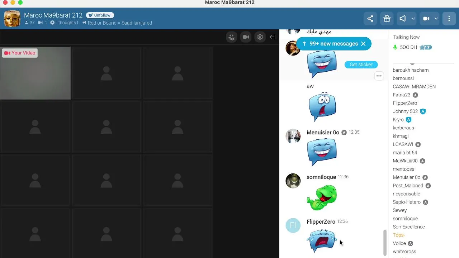Select whitecross in the user list
Screen dimensions: 459x258
click(404, 252)
